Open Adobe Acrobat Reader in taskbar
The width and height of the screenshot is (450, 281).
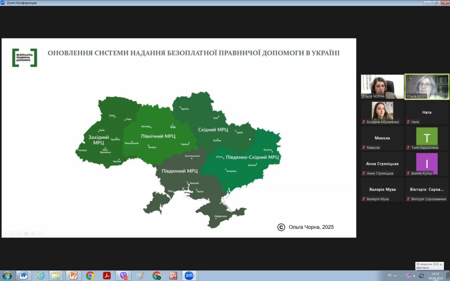pos(107,276)
